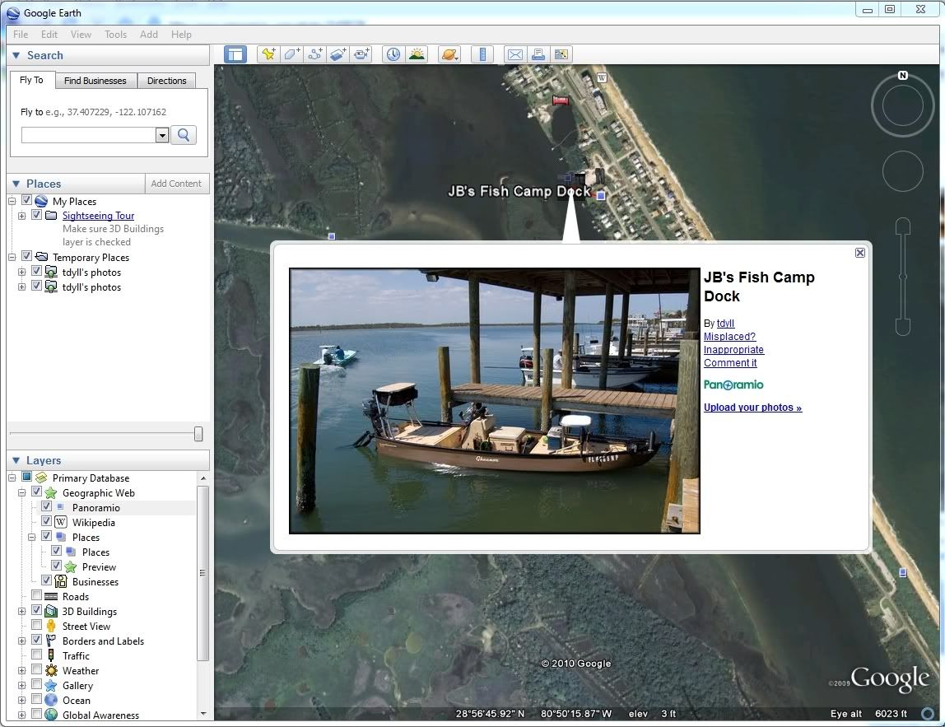
Task: Close the JB's Fish Camp Dock balloon
Action: point(860,253)
